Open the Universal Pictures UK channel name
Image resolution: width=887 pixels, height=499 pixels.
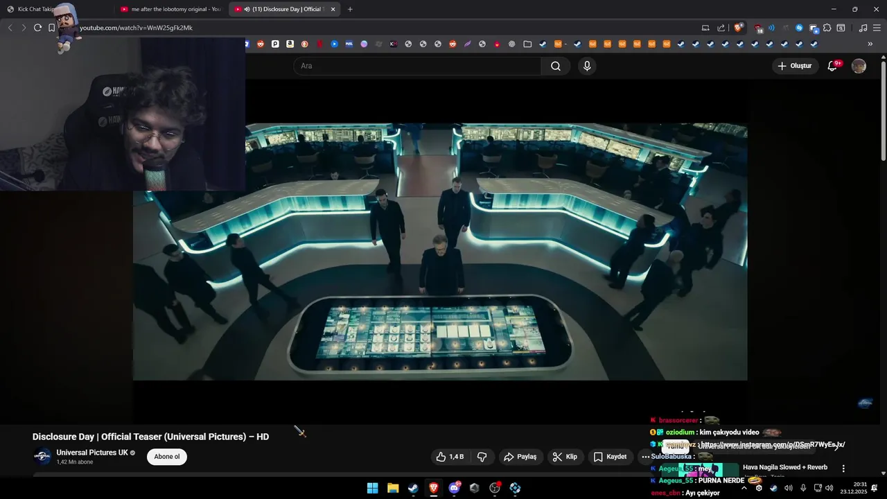click(92, 453)
